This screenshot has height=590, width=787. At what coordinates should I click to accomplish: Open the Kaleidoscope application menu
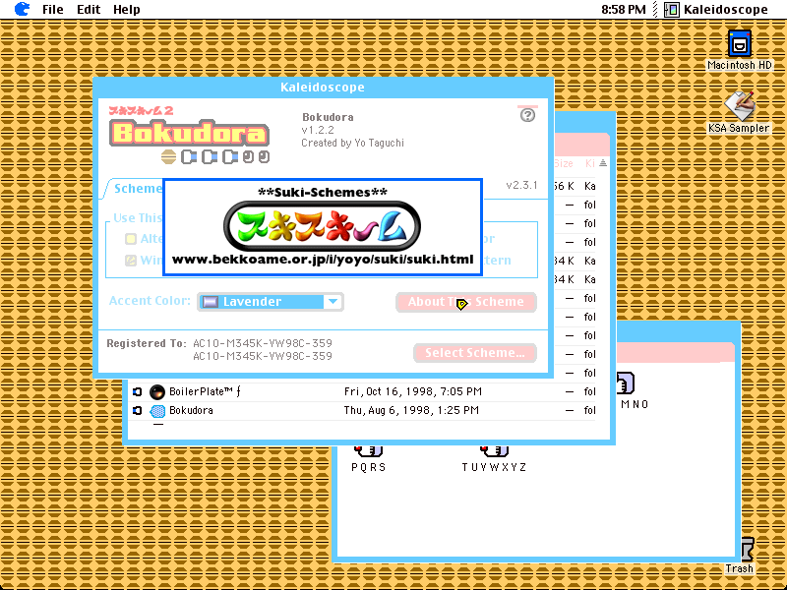click(x=716, y=10)
